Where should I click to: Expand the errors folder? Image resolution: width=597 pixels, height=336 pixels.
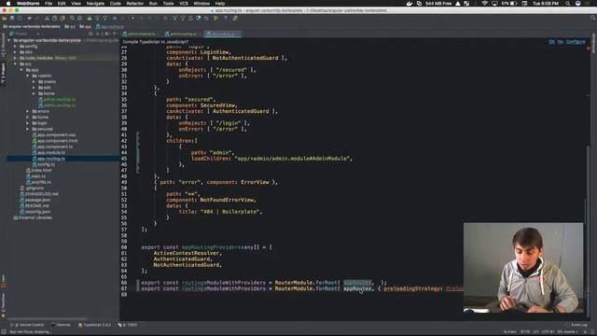point(27,111)
